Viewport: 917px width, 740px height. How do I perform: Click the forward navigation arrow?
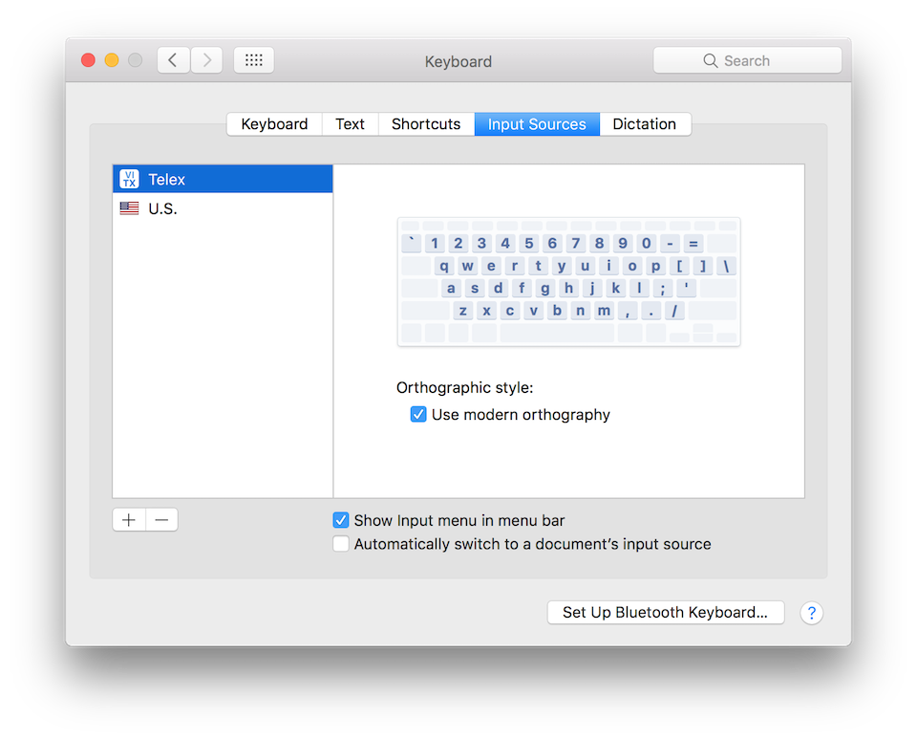coord(206,59)
